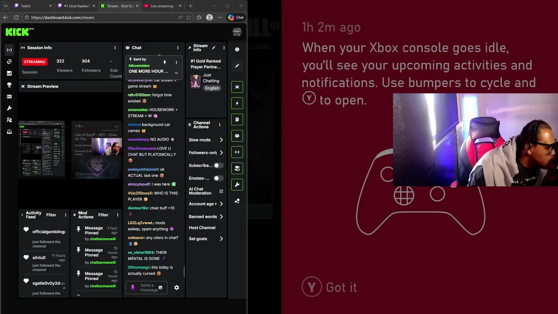Open the wrench settings icon in left sidebar
Image resolution: width=558 pixels, height=314 pixels.
pyautogui.click(x=9, y=108)
